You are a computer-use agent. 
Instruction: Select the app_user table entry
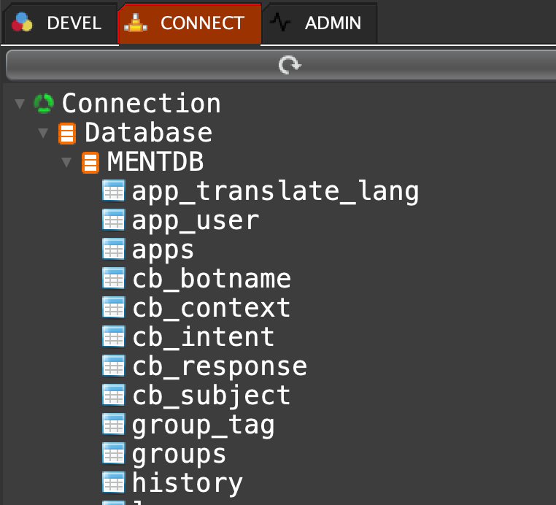(x=195, y=220)
